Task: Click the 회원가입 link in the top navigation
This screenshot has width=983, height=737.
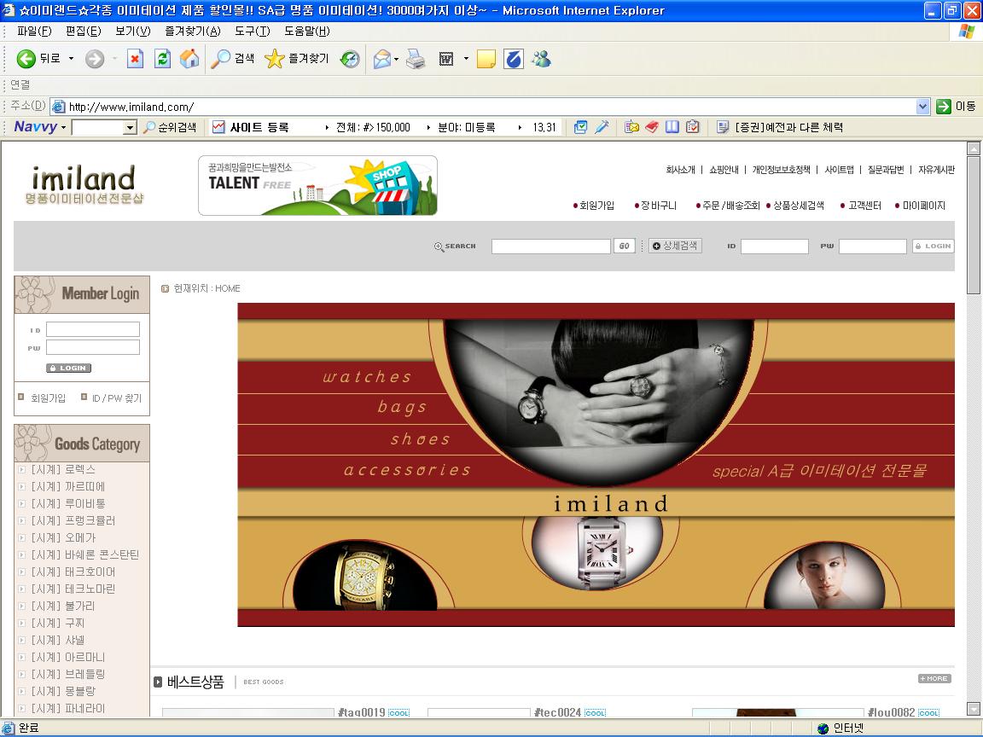Action: (596, 206)
